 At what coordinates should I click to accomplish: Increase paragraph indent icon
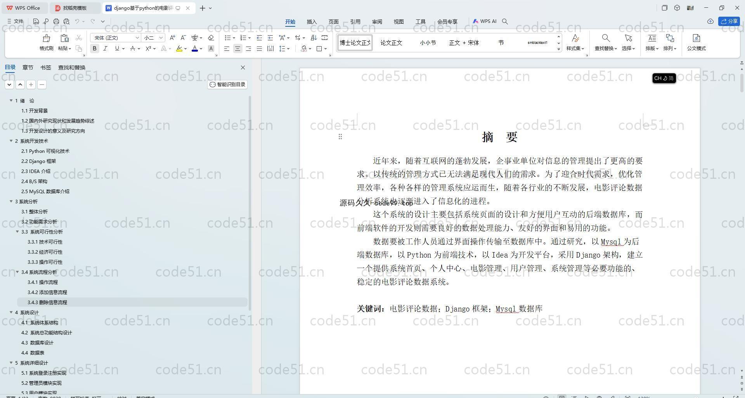[270, 38]
